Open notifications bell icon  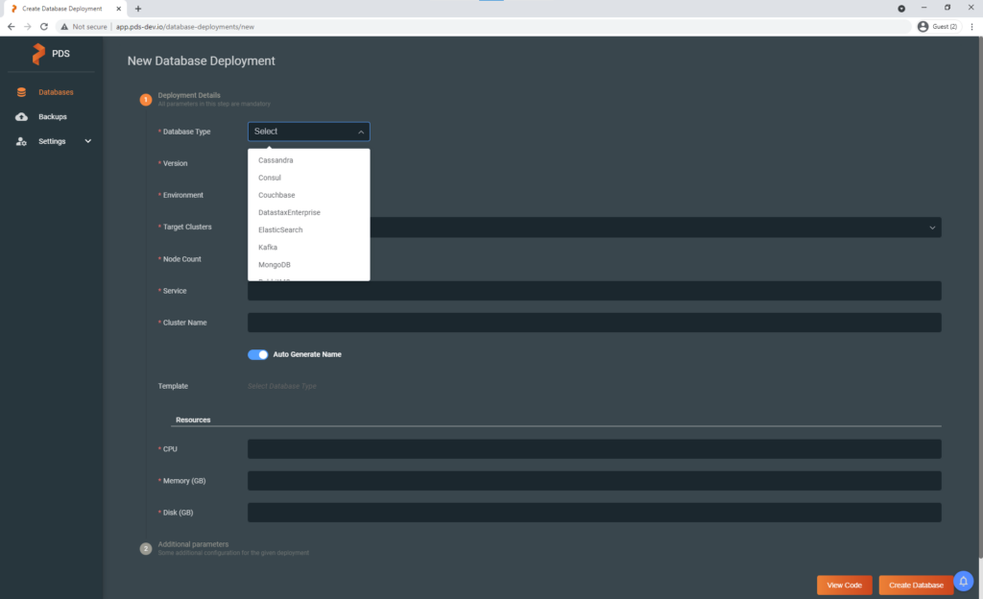pyautogui.click(x=964, y=582)
